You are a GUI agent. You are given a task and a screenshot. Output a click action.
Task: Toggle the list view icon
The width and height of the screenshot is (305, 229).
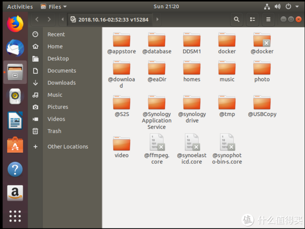click(x=252, y=19)
